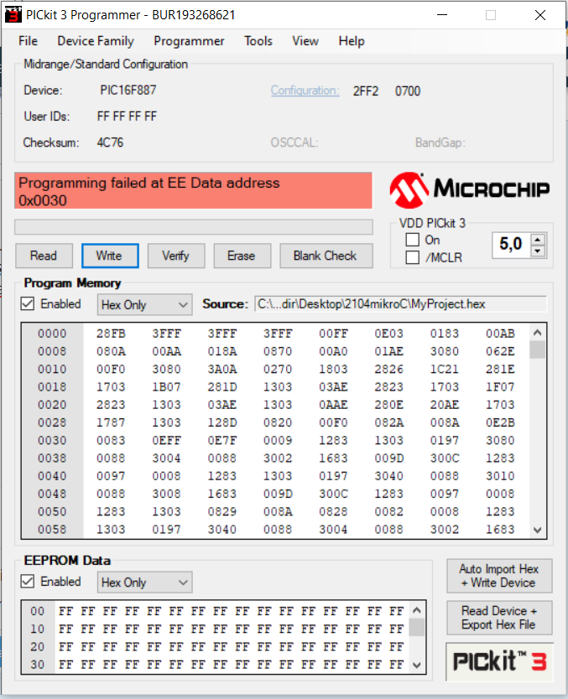Click EEPROM row address 20

pos(38,647)
